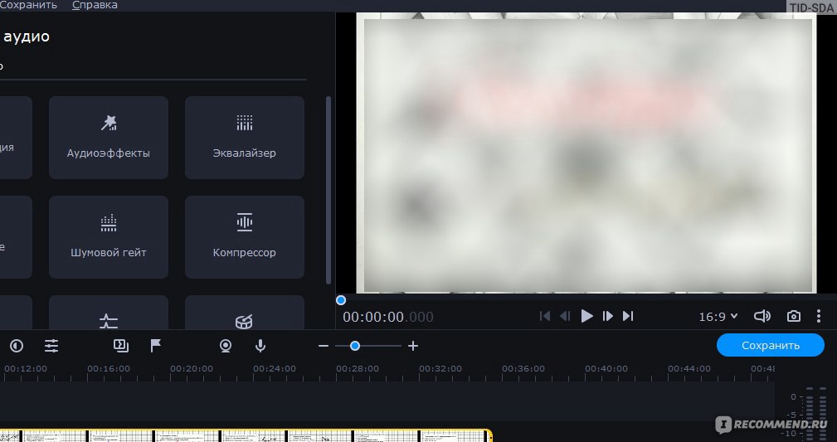Step back one frame
837x442 pixels.
565,316
